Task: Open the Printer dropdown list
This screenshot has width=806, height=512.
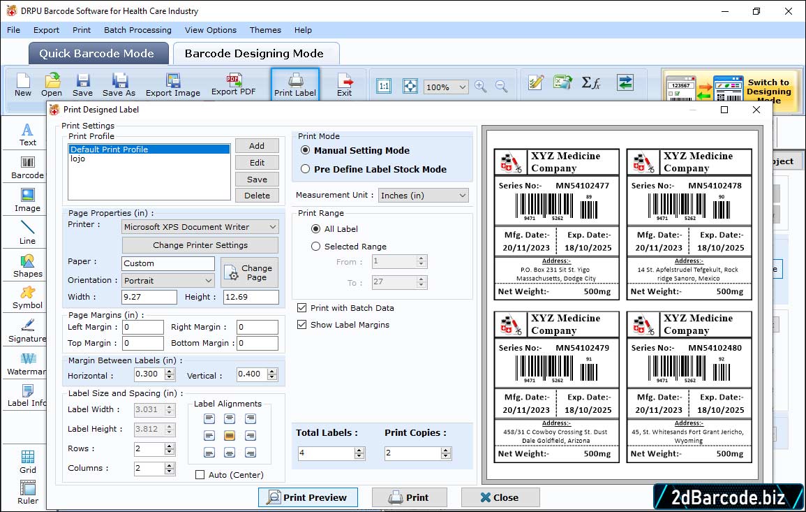Action: tap(200, 227)
